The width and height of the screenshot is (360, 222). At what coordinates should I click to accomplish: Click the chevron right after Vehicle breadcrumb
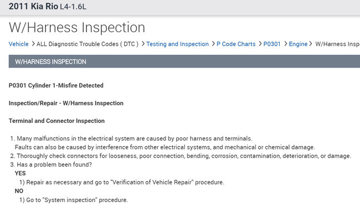[x=33, y=44]
